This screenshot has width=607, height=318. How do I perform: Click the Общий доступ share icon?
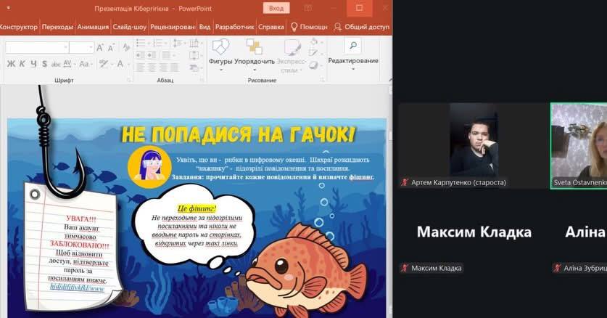(x=338, y=27)
